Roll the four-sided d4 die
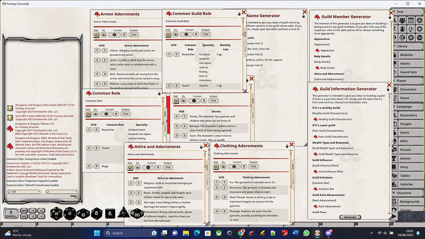 pyautogui.click(x=123, y=213)
